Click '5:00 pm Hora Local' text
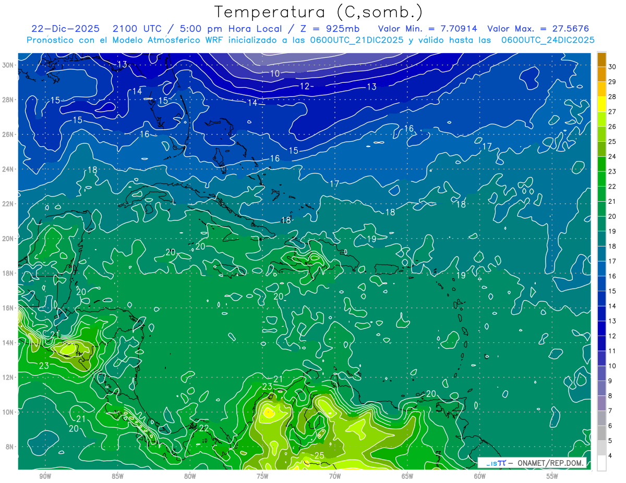This screenshot has width=626, height=483. click(x=231, y=28)
